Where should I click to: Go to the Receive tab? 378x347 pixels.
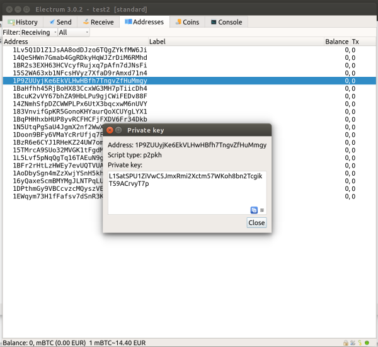(98, 22)
